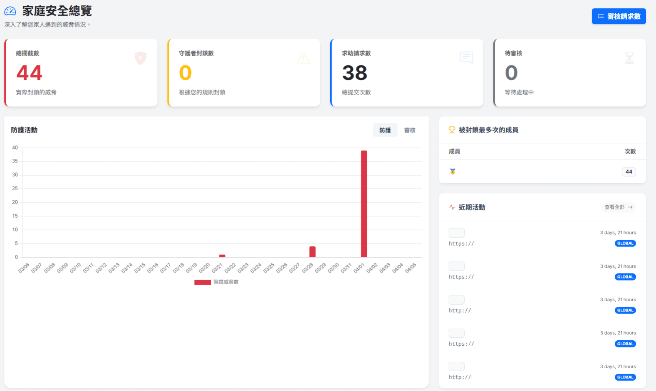The image size is (656, 391).
Task: Click the 防護活動 chart title
Action: [24, 130]
